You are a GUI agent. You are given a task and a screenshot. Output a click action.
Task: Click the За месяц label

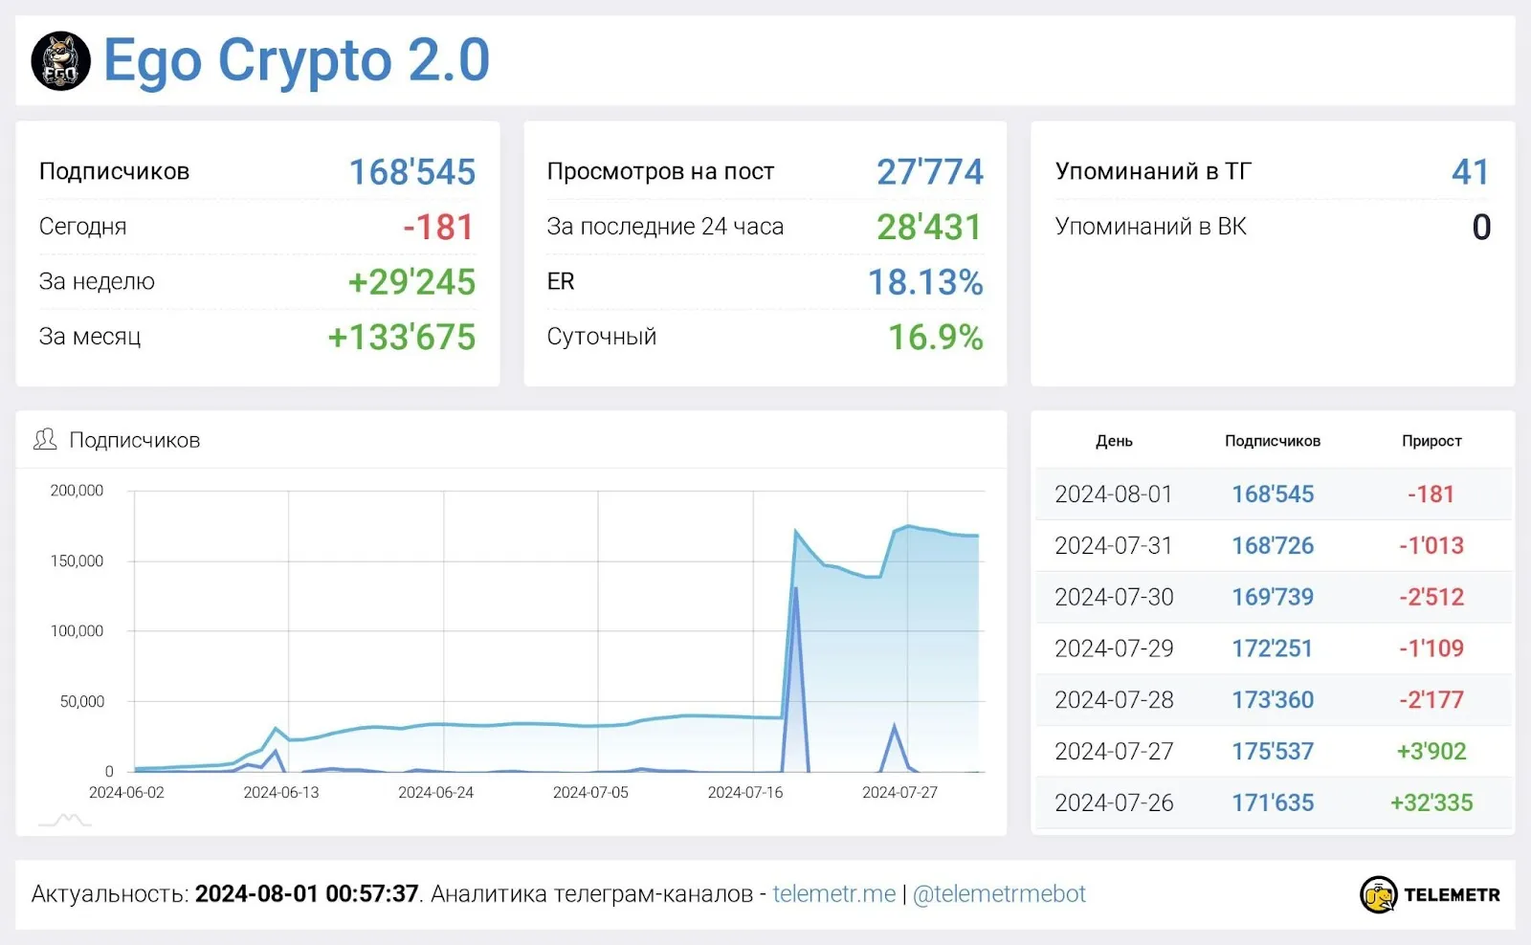coord(90,337)
